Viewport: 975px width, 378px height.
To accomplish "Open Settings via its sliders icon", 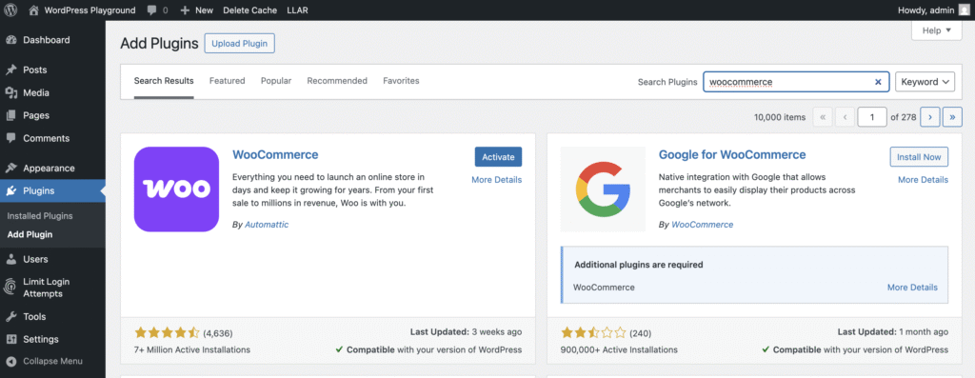I will (11, 340).
